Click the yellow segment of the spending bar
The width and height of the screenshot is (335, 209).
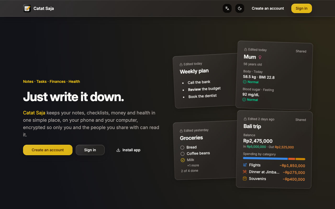pyautogui.click(x=300, y=159)
